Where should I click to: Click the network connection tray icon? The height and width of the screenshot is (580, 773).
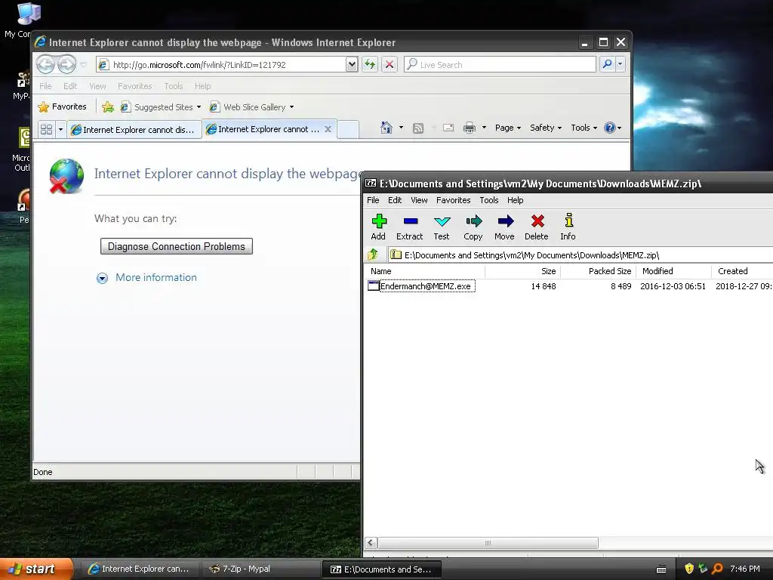(x=703, y=569)
